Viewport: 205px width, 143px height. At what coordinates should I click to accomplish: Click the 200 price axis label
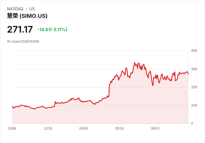click(x=194, y=87)
